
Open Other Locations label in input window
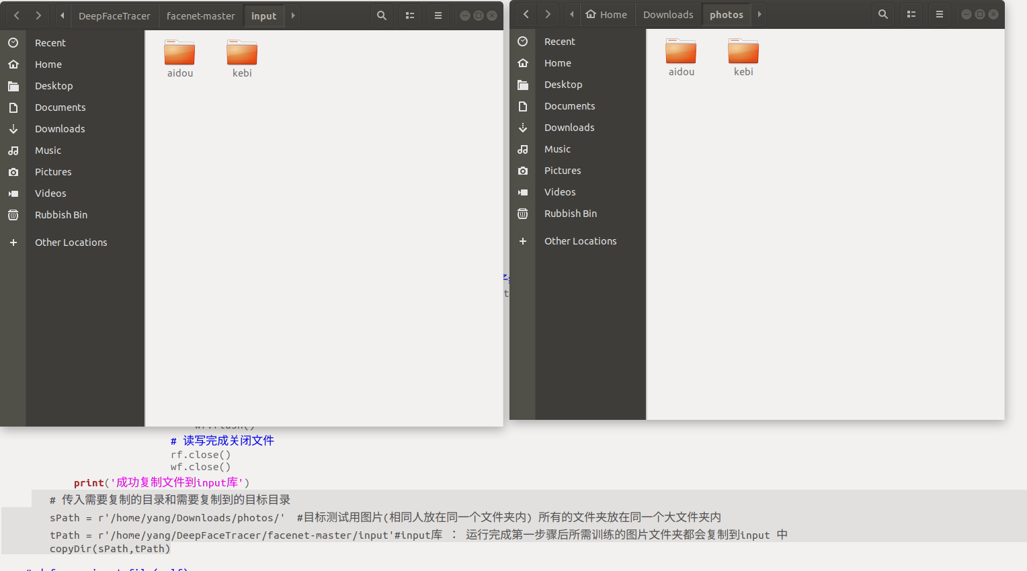pyautogui.click(x=71, y=243)
